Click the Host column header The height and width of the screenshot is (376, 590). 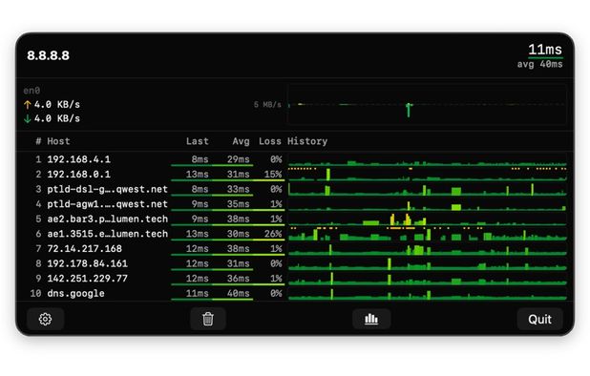pos(58,141)
